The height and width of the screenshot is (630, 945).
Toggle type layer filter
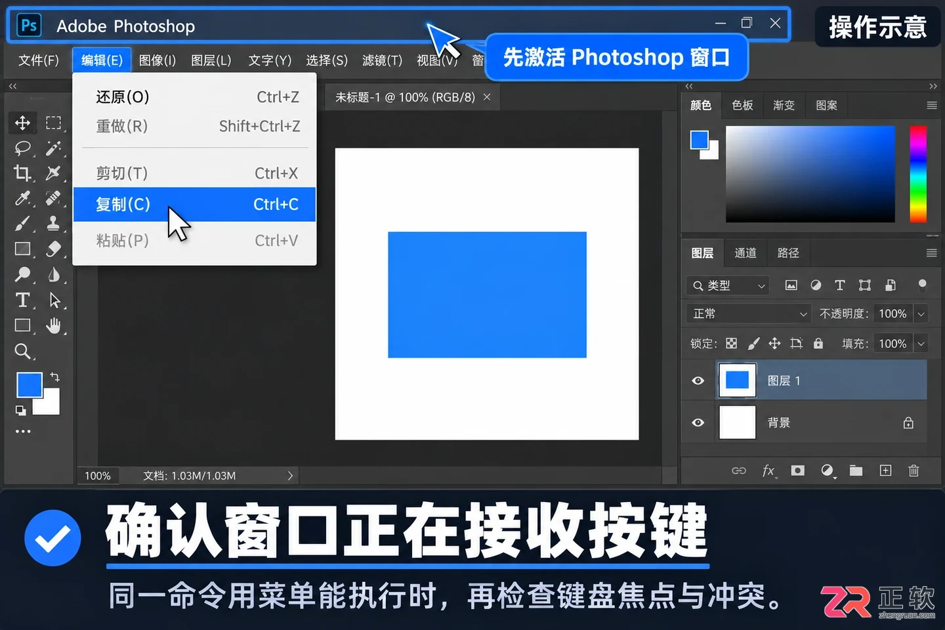coord(840,285)
